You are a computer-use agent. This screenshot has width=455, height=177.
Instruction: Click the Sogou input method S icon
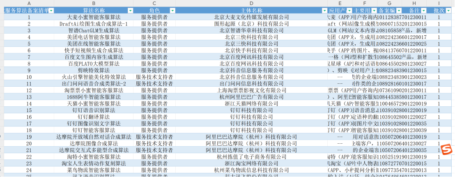point(447,150)
